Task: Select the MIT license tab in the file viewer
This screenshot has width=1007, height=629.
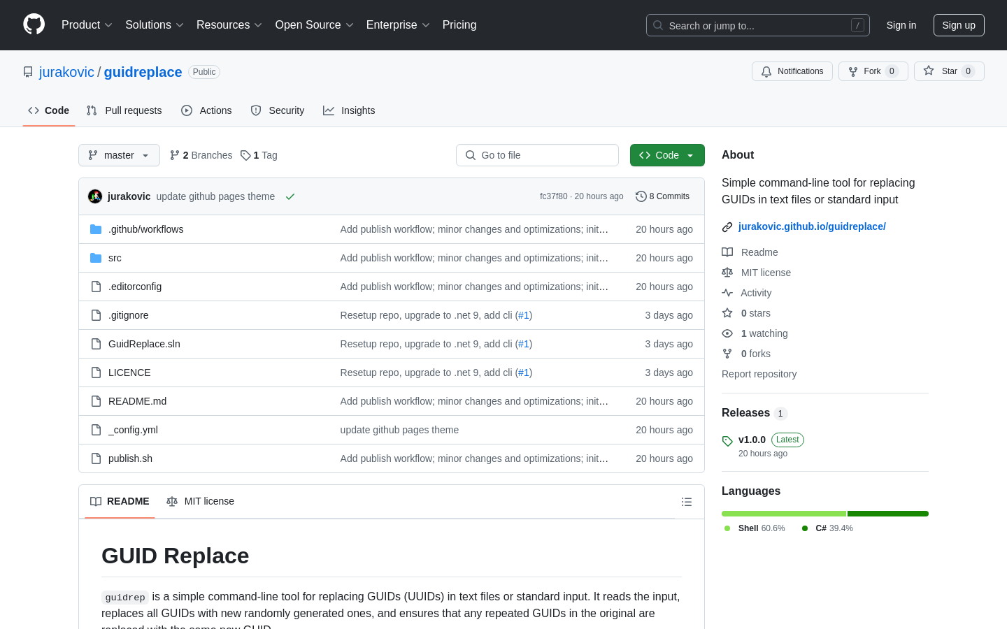Action: point(200,502)
